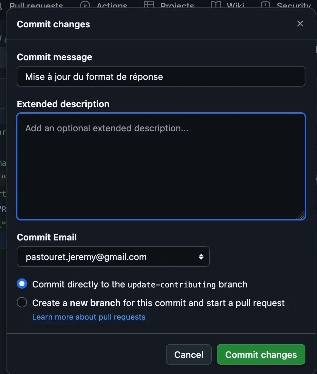This screenshot has height=374, width=317.
Task: Choose the Create a new branch radio option
Action: coord(22,303)
